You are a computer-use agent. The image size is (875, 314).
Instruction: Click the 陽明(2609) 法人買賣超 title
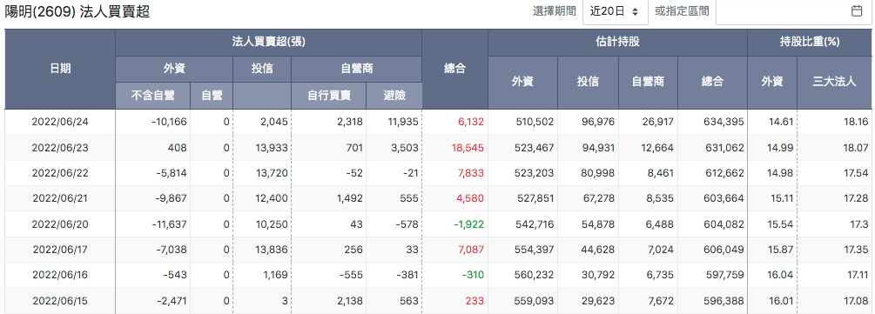77,11
